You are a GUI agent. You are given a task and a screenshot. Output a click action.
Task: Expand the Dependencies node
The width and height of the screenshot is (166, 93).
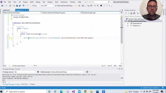tap(128, 24)
